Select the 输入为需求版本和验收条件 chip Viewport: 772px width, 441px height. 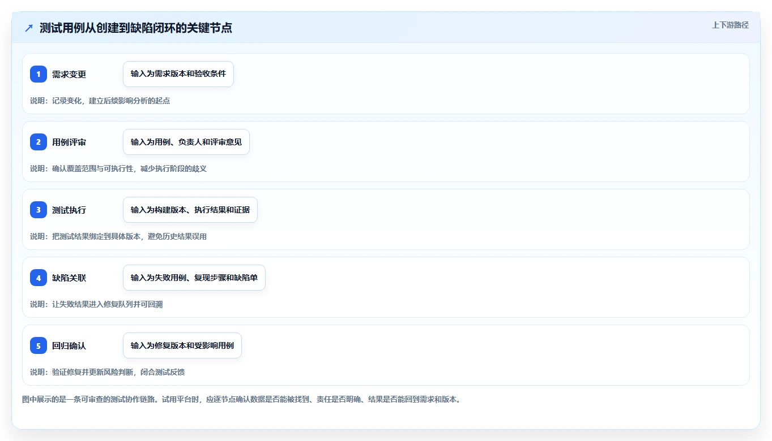pyautogui.click(x=178, y=74)
